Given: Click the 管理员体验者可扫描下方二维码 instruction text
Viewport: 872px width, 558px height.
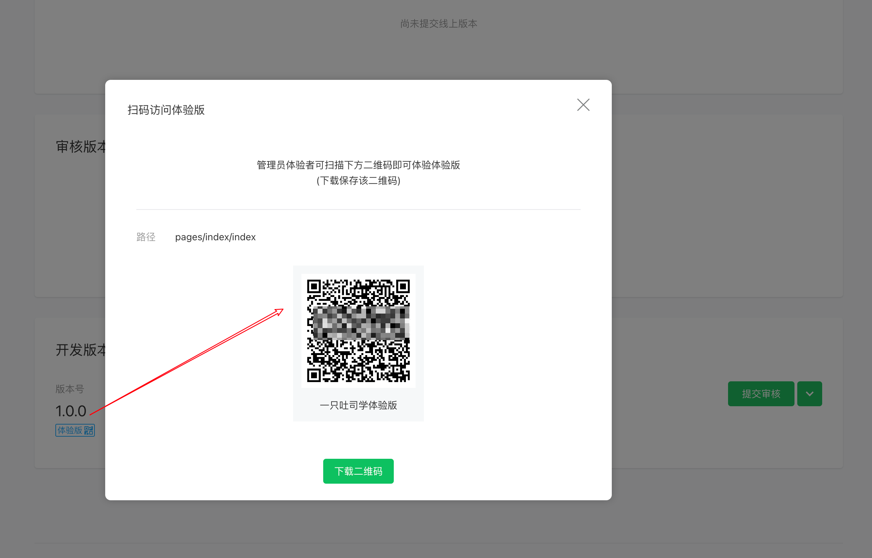Looking at the screenshot, I should [358, 165].
